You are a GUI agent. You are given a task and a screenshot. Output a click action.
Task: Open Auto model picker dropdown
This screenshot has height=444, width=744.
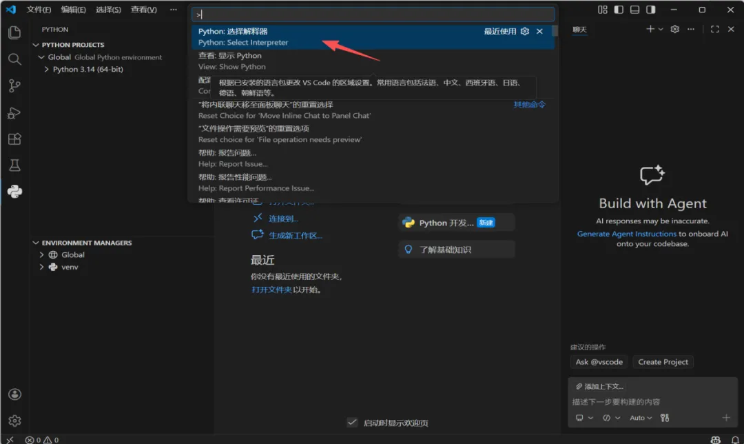(x=641, y=418)
